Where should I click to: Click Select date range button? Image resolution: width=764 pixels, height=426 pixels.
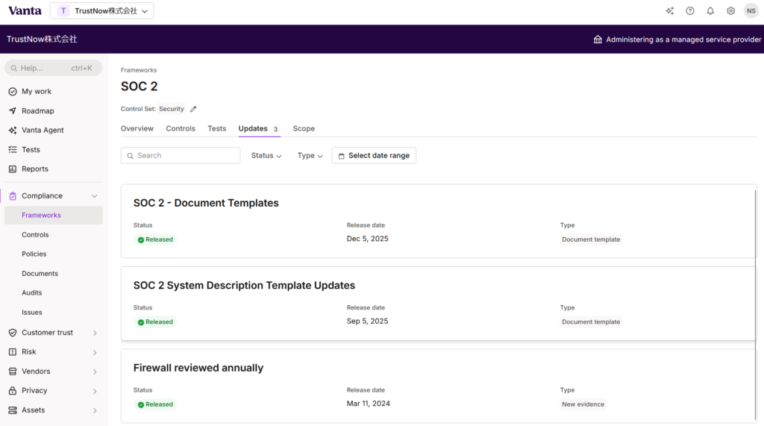pyautogui.click(x=374, y=155)
